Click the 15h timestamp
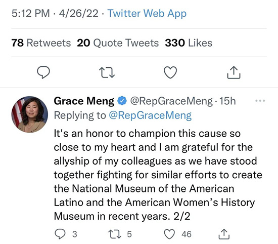The height and width of the screenshot is (244, 278). pos(227,101)
